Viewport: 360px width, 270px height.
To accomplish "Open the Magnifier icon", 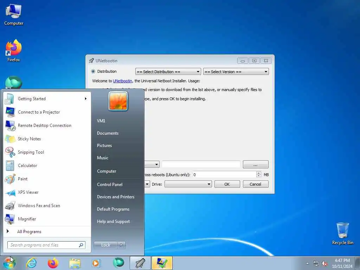I will [10, 219].
